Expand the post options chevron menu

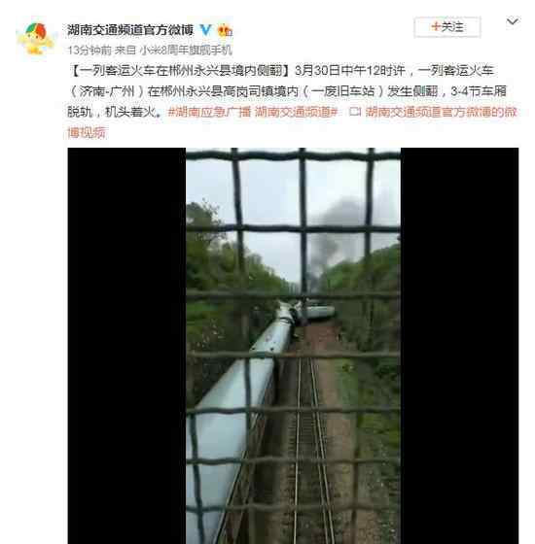pos(513,22)
